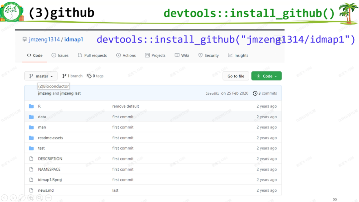Open the R folder
This screenshot has width=359, height=202.
39,106
